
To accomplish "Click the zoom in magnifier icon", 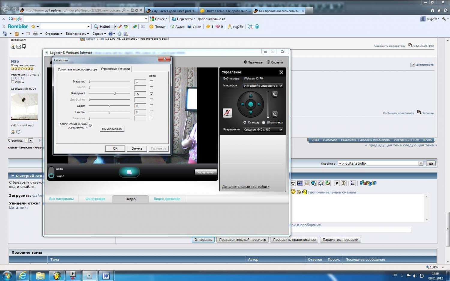I will click(275, 94).
